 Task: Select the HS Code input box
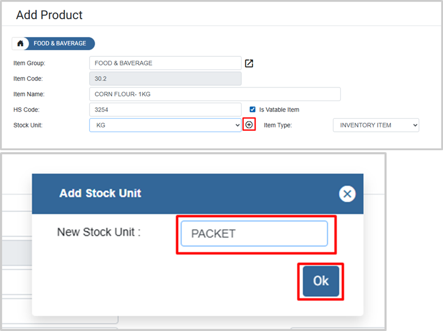click(x=165, y=110)
